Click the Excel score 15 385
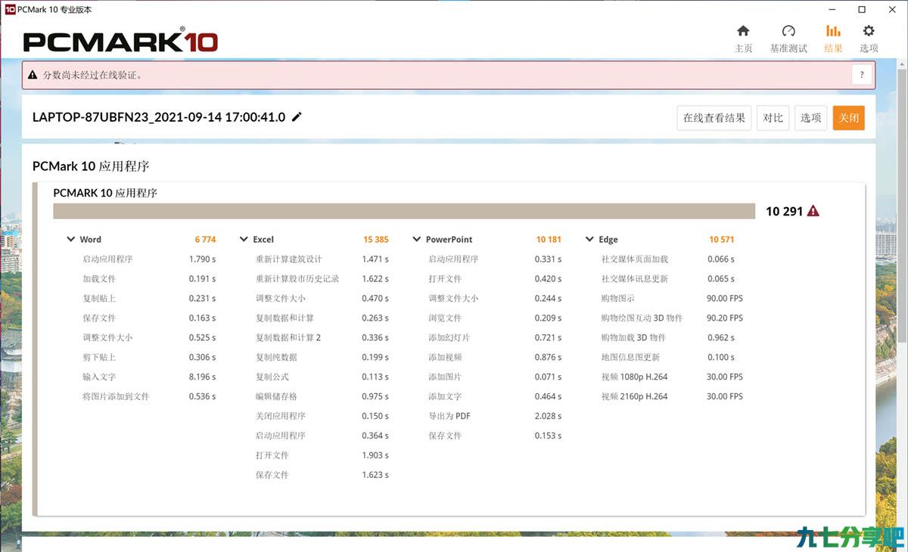The image size is (908, 552). (376, 240)
